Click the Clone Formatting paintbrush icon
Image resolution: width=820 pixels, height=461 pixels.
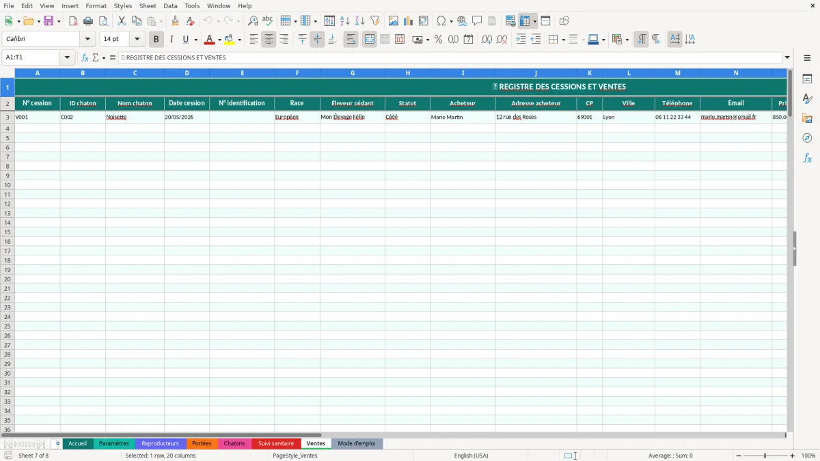tap(175, 21)
